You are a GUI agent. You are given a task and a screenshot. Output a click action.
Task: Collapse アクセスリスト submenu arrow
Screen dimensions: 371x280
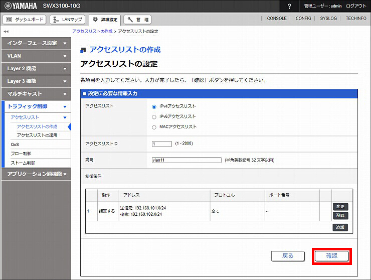[x=65, y=117]
